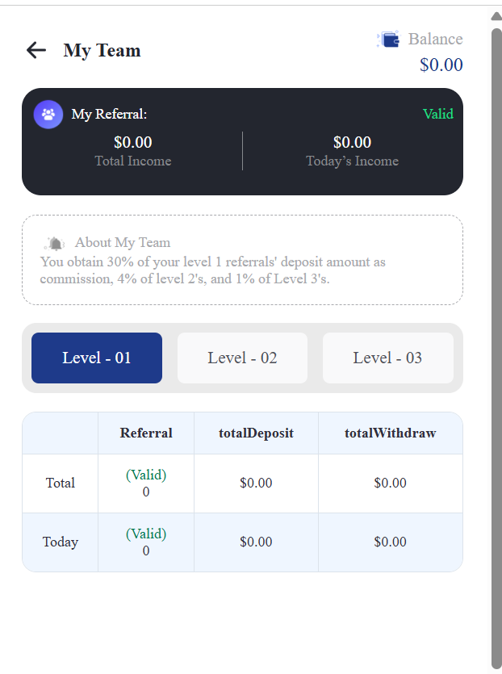Click the $0.00 balance amount
This screenshot has width=502, height=674.
[x=441, y=65]
